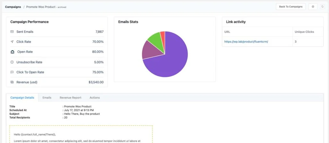Open the wp.lab fluentcrm product link
This screenshot has width=329, height=143.
[246, 41]
